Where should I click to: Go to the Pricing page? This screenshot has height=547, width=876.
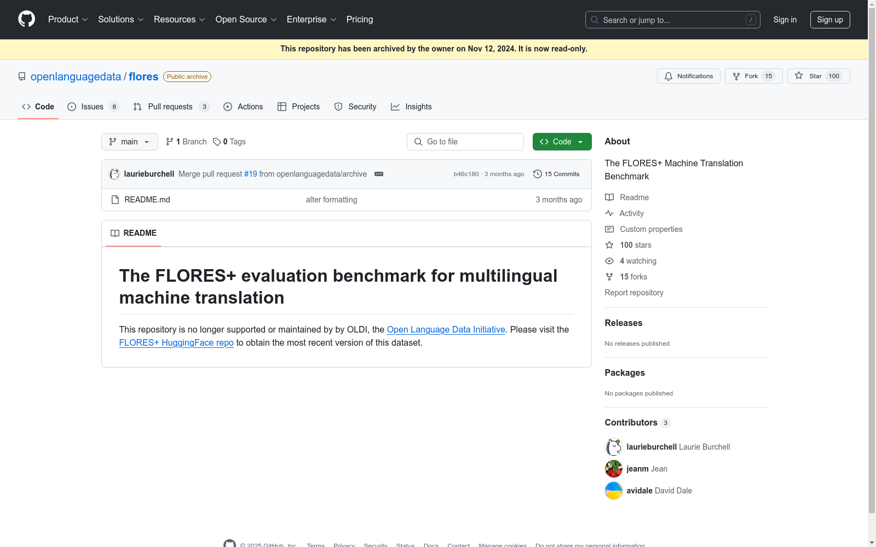pyautogui.click(x=360, y=20)
